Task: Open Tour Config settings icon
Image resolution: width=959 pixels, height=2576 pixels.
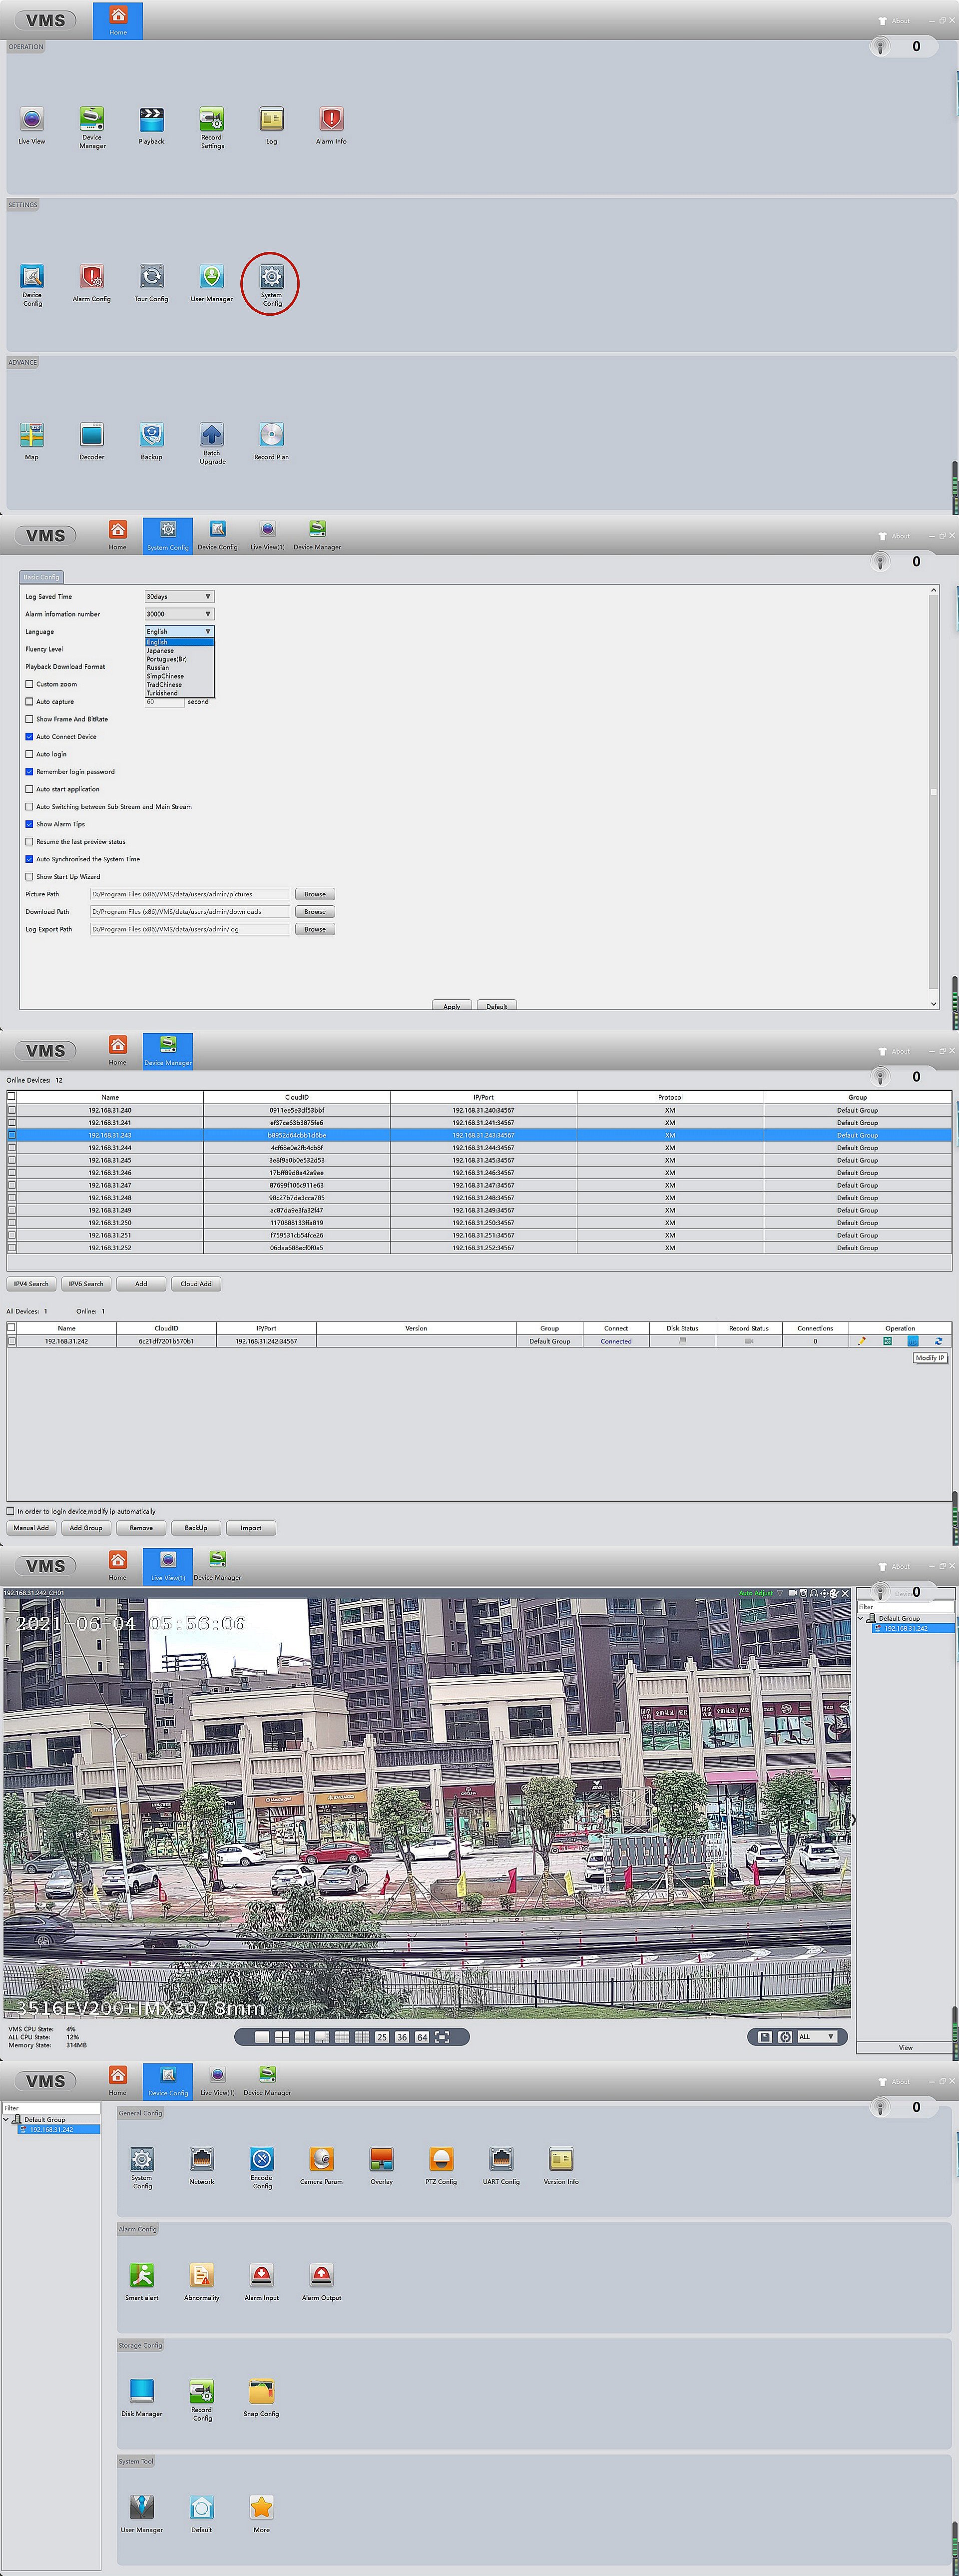Action: [x=151, y=277]
